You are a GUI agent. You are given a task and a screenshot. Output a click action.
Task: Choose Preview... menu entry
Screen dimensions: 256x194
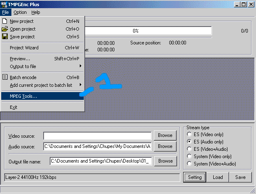pos(42,59)
